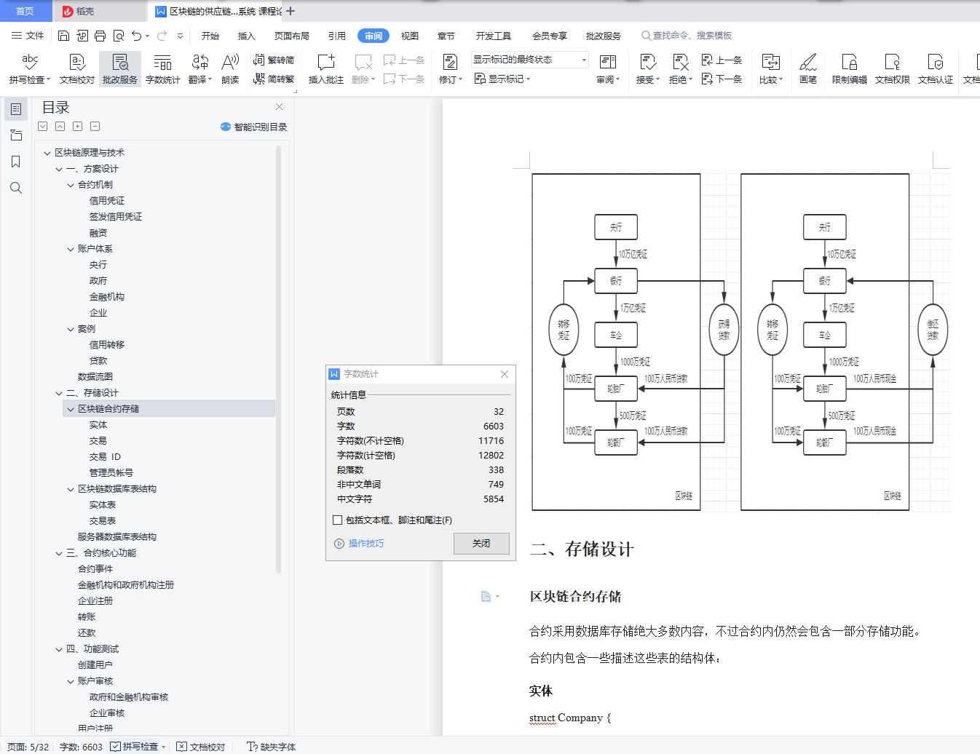Viewport: 980px width, 754px height.
Task: Click the 查找命令、搜索模板 search field
Action: coord(687,36)
